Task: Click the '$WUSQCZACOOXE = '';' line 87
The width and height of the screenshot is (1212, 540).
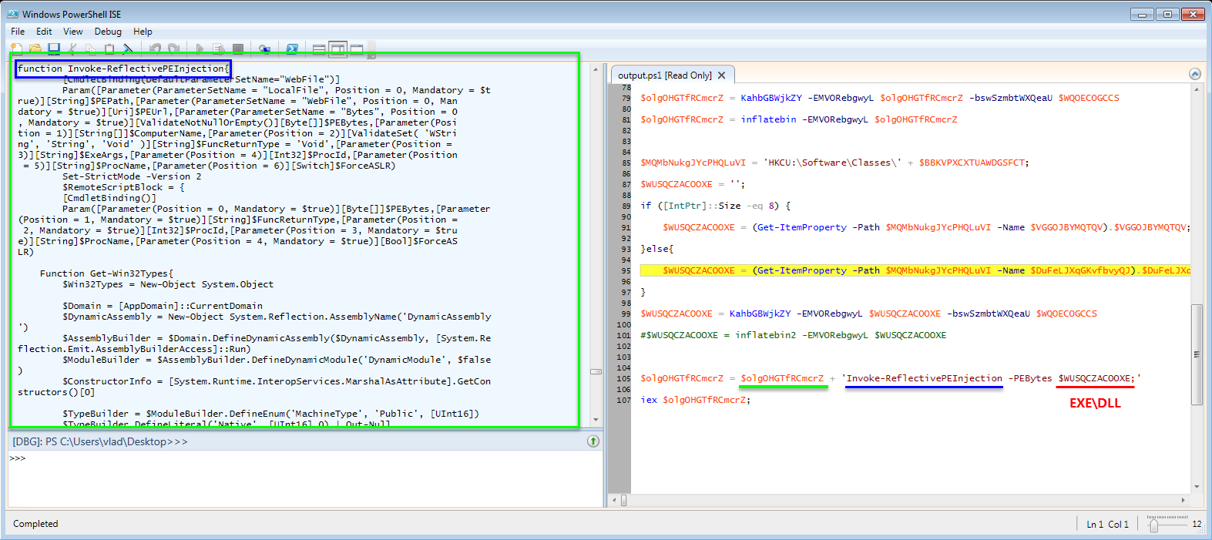Action: [693, 184]
